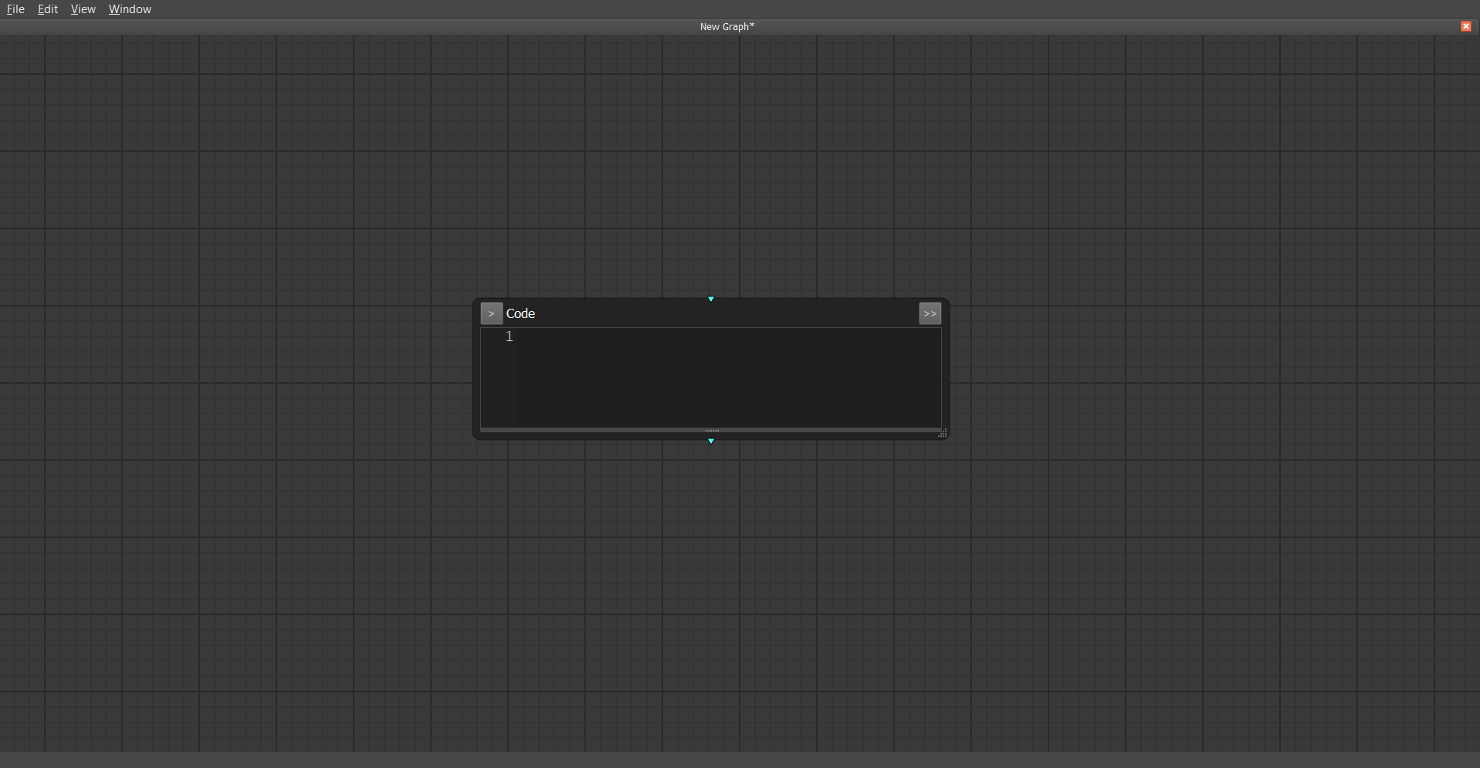Open the File menu
The height and width of the screenshot is (768, 1480).
coord(15,9)
